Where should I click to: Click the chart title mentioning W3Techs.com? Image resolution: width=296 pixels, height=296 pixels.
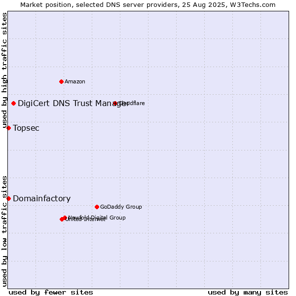[148, 5]
